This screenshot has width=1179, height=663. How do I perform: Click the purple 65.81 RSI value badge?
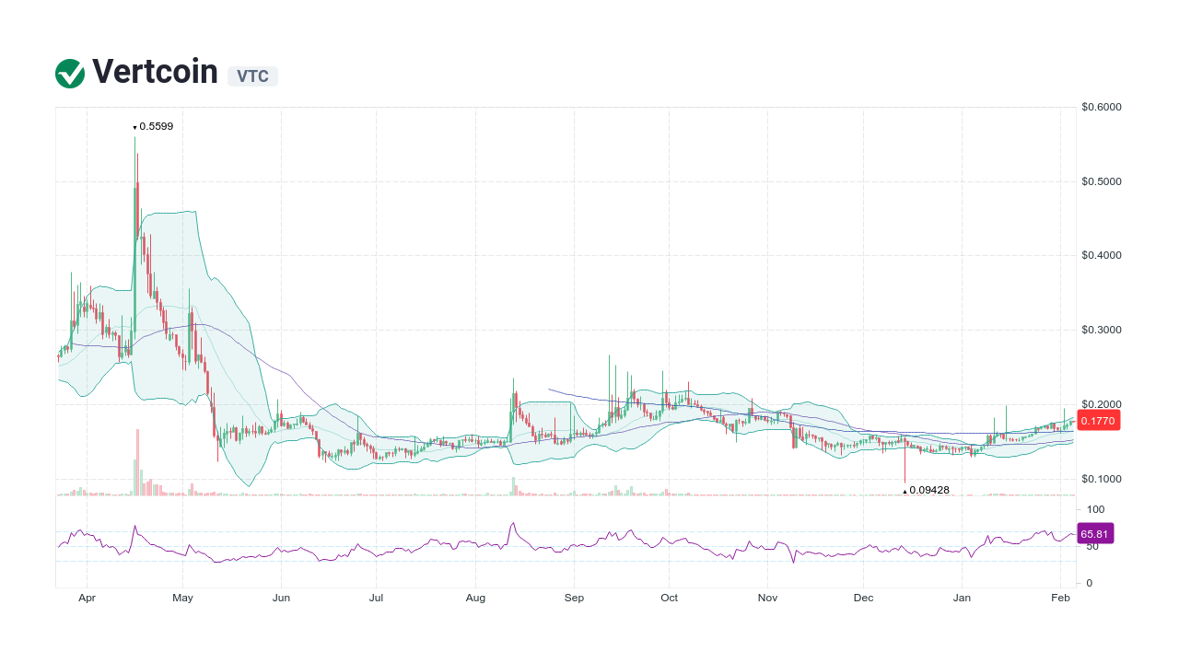coord(1095,533)
